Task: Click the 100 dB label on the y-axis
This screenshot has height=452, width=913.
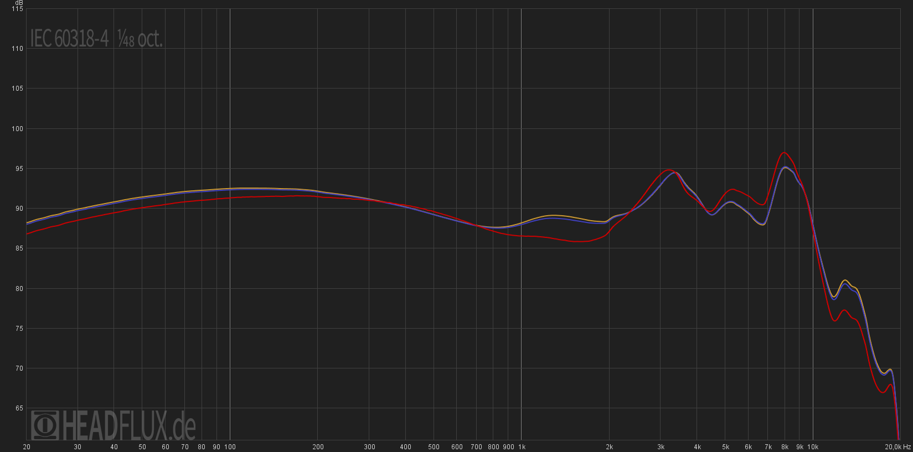Action: click(17, 129)
